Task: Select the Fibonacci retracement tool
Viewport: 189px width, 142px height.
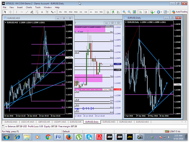Action: click(x=37, y=12)
